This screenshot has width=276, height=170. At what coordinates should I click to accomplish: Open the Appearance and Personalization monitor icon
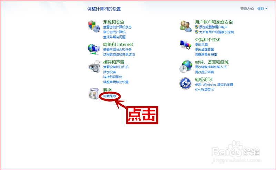click(186, 44)
